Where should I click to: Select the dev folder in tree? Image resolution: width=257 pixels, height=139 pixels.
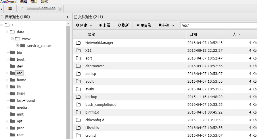pyautogui.click(x=20, y=66)
